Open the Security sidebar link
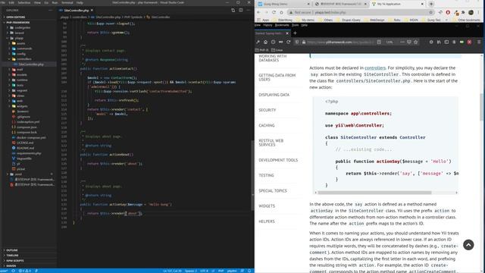The image size is (485, 273). click(268, 110)
